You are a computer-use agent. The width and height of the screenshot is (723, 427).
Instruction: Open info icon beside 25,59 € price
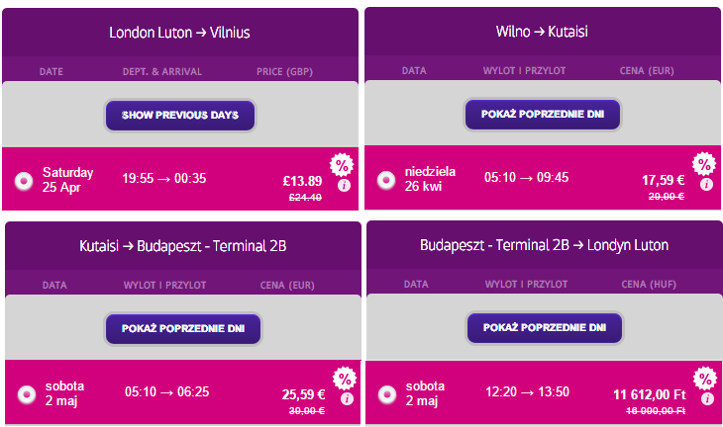pyautogui.click(x=348, y=399)
